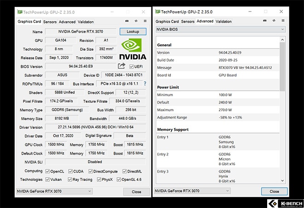The image size is (304, 208).
Task: Click Close button in right window
Action: click(275, 191)
